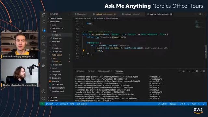Screen dimensions: 208x117
Task: Open the Remote Explorer icon
Action: click(x=43, y=44)
